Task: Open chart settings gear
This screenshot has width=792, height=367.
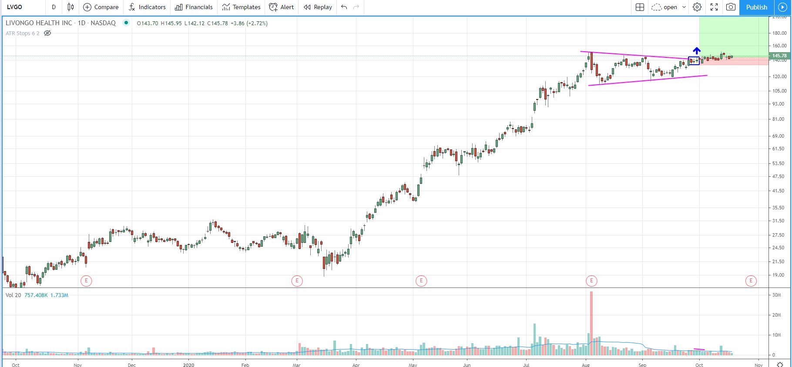Action: click(697, 7)
